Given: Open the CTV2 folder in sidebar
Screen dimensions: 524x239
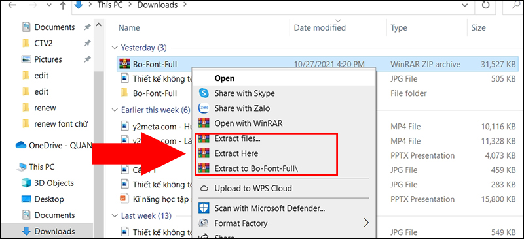Looking at the screenshot, I should 43,43.
